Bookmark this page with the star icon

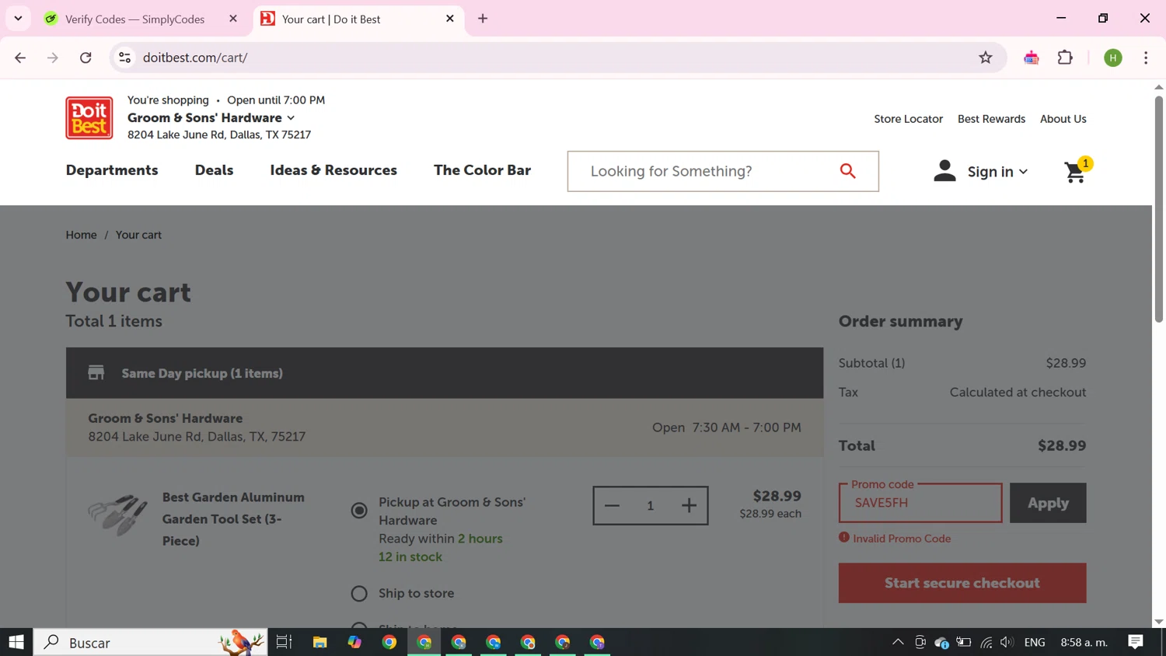986,58
